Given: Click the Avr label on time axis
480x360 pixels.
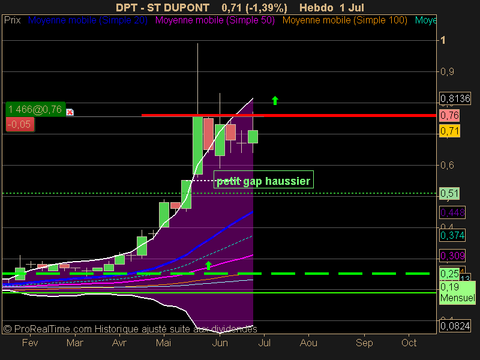Looking at the screenshot, I should click(x=119, y=343).
